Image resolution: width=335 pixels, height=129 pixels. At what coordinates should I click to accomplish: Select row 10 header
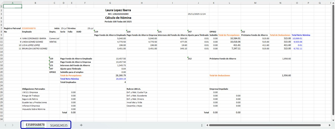coord(2,38)
